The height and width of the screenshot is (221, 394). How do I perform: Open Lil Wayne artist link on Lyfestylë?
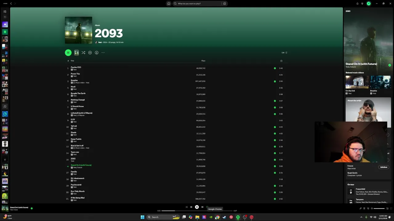[x=81, y=115]
